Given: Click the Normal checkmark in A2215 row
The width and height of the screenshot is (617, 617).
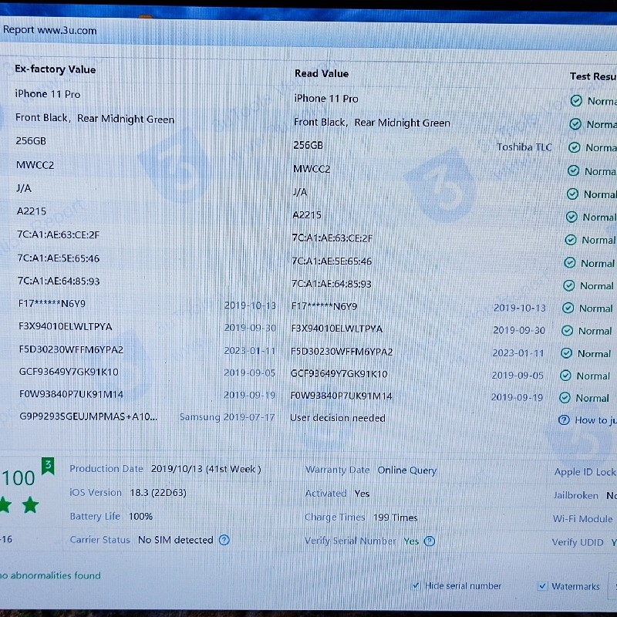Looking at the screenshot, I should (x=571, y=217).
